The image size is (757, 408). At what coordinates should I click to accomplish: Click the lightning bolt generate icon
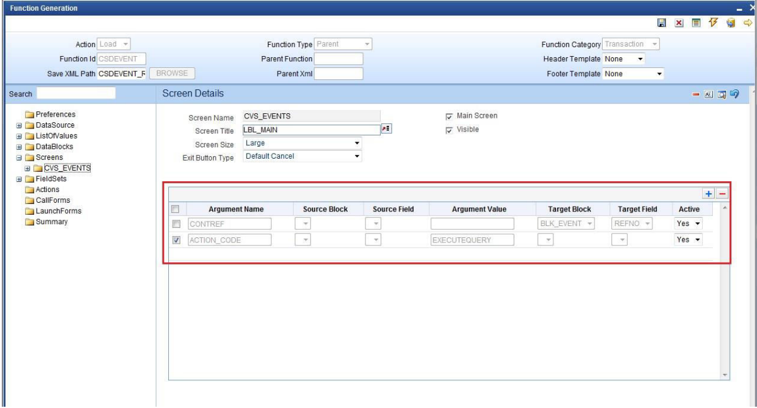pyautogui.click(x=714, y=23)
